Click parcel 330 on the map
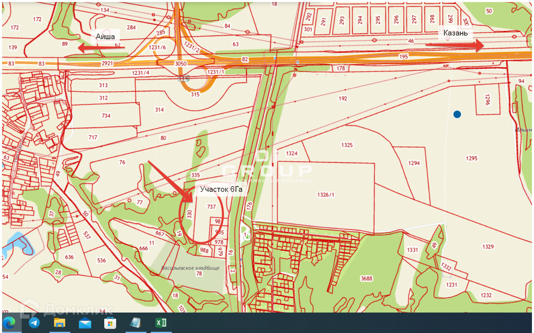The height and width of the screenshot is (333, 534). click(x=189, y=214)
